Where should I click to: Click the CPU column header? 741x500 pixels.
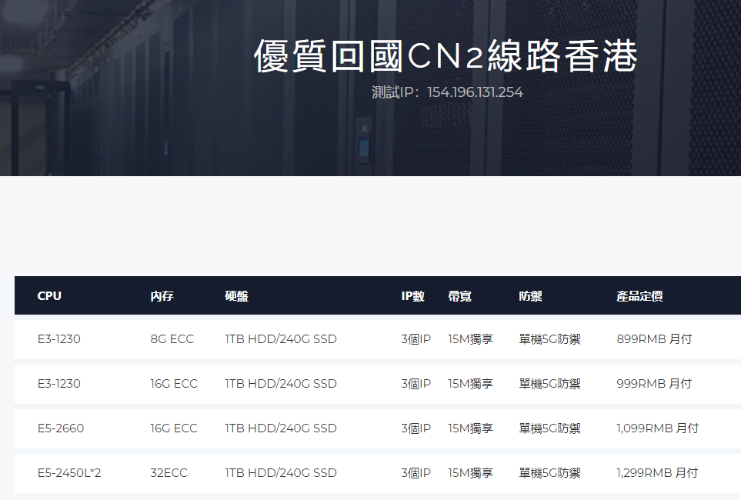tap(49, 296)
